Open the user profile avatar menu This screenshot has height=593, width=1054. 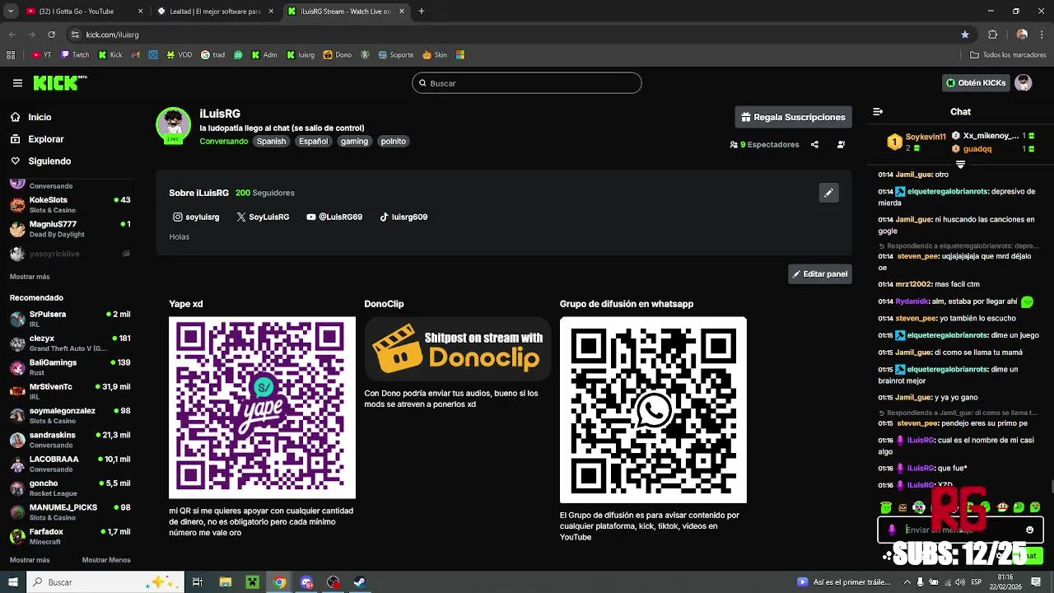pyautogui.click(x=1023, y=82)
